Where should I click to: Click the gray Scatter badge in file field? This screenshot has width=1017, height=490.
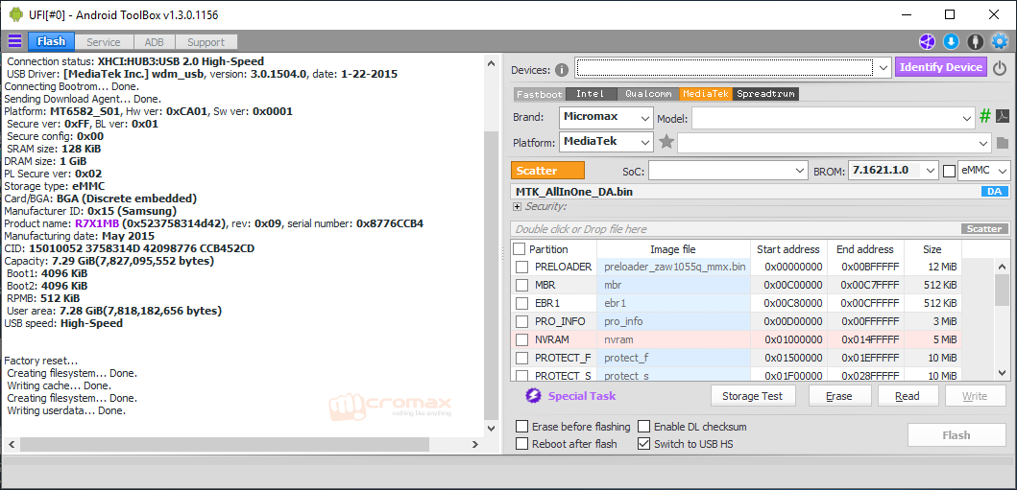pyautogui.click(x=984, y=228)
